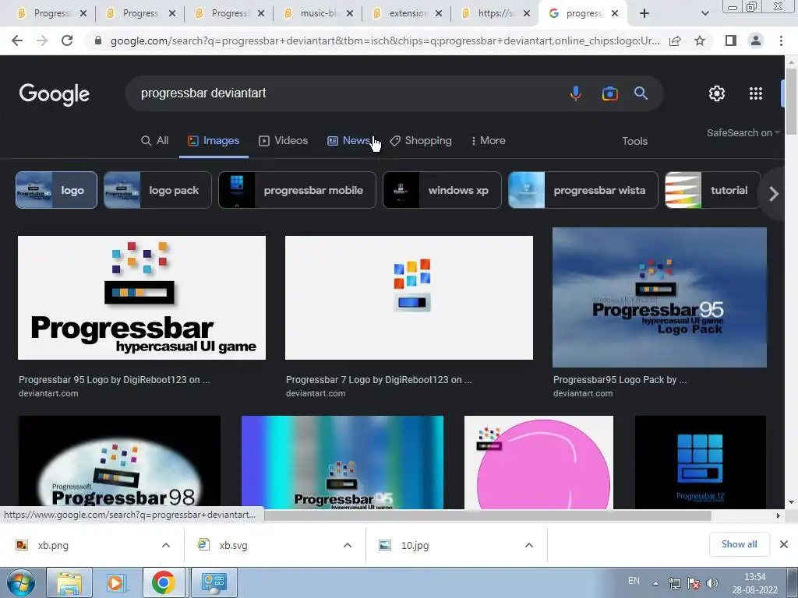
Task: Open 'Progressbar 95 Logo by DigiReboot123' link
Action: [x=114, y=380]
